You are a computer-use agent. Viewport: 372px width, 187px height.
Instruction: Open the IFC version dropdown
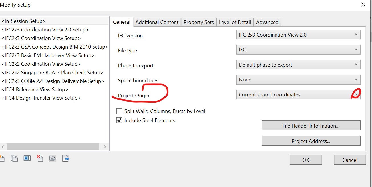[356, 35]
